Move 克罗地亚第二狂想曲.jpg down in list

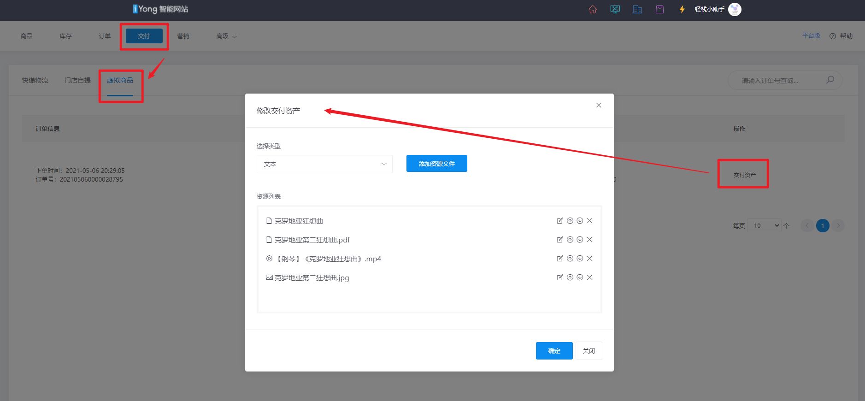point(580,277)
